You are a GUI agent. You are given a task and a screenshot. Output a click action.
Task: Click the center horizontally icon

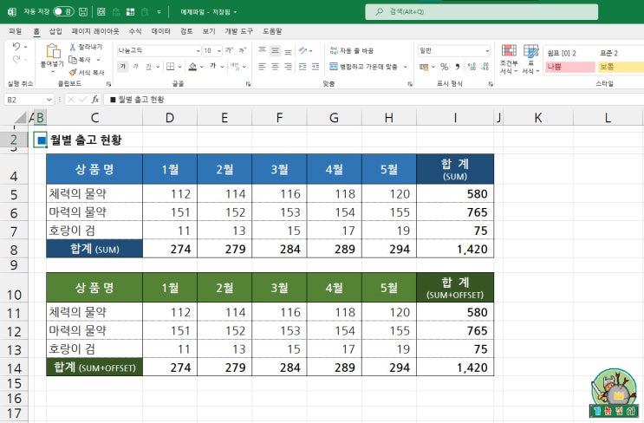point(275,66)
